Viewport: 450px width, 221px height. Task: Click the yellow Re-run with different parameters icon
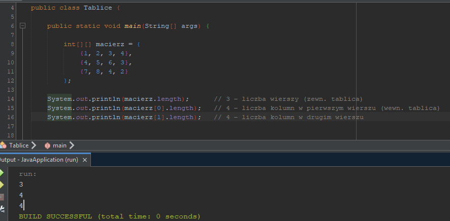2,185
